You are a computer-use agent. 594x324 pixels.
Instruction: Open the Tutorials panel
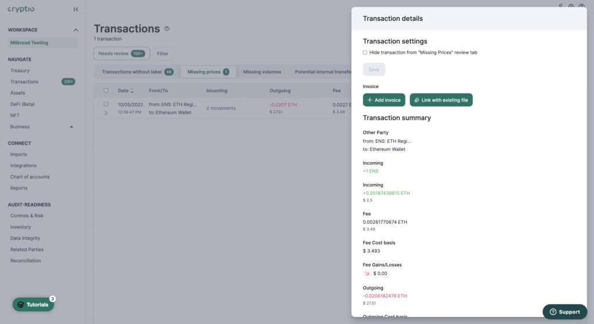33,304
